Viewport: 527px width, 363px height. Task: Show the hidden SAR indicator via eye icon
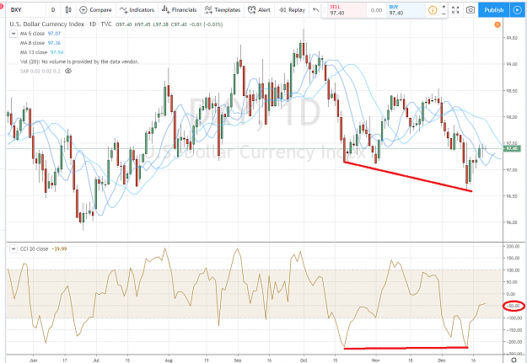(68, 71)
